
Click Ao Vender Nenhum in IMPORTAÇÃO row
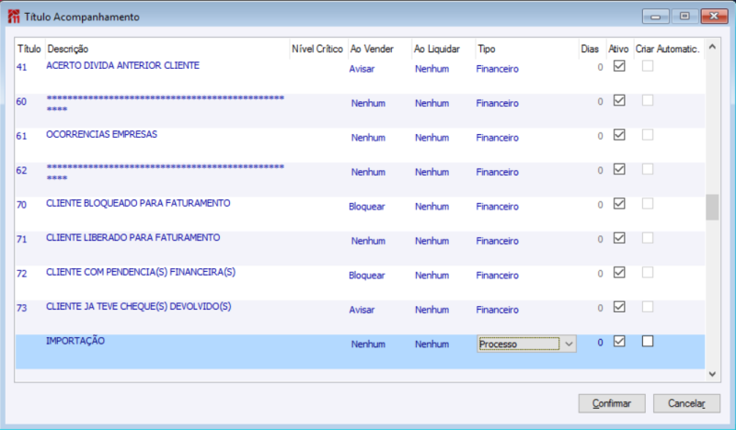(368, 345)
